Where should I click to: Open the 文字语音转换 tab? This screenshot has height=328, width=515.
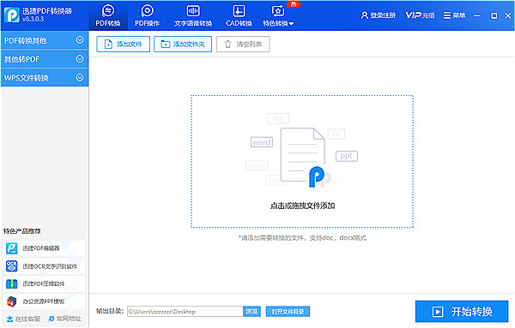pyautogui.click(x=193, y=15)
